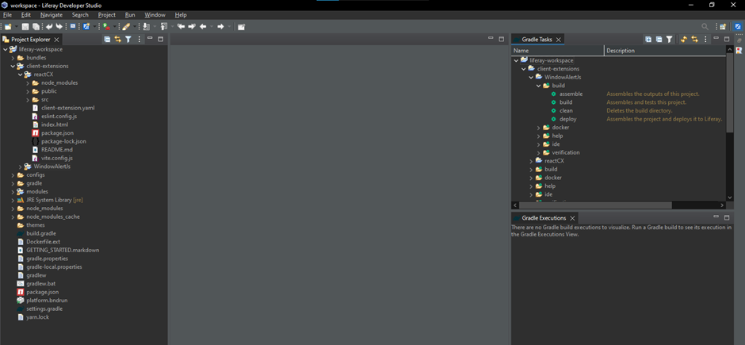This screenshot has height=345, width=745.
Task: Select the Gradle Executions tab
Action: point(544,218)
